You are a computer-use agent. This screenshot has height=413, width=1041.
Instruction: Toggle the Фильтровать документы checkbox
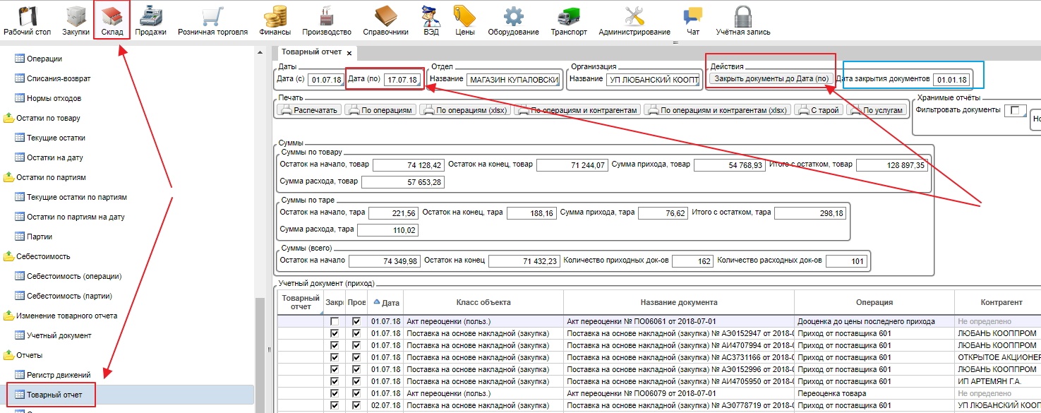[x=1014, y=110]
